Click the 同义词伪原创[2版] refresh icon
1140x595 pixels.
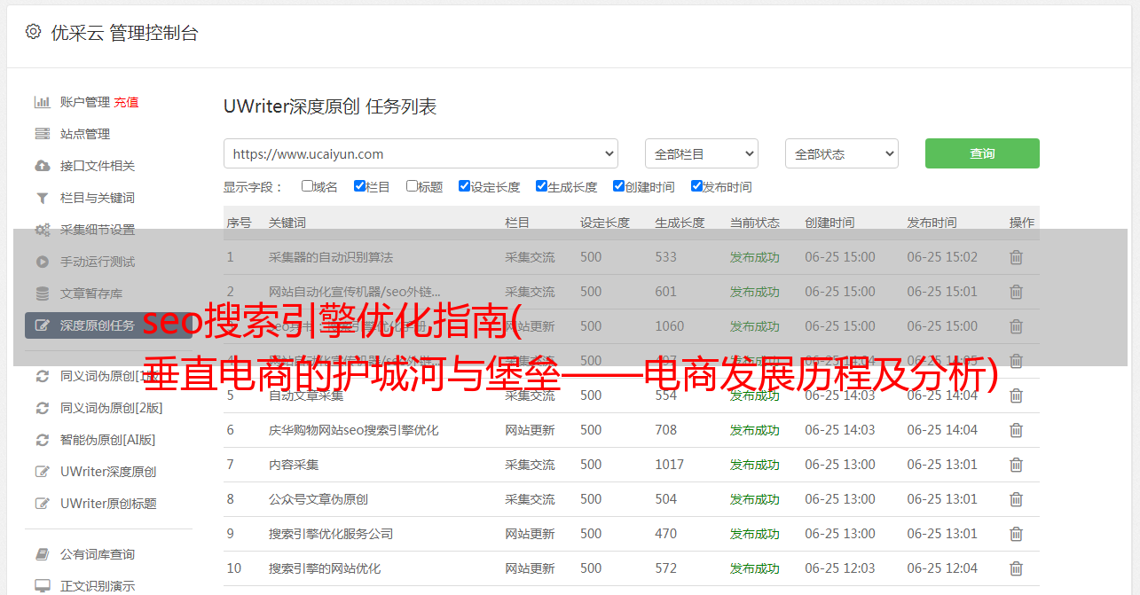(42, 408)
